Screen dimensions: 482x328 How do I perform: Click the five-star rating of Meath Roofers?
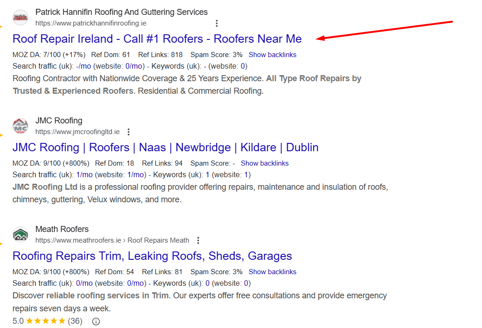(x=45, y=321)
